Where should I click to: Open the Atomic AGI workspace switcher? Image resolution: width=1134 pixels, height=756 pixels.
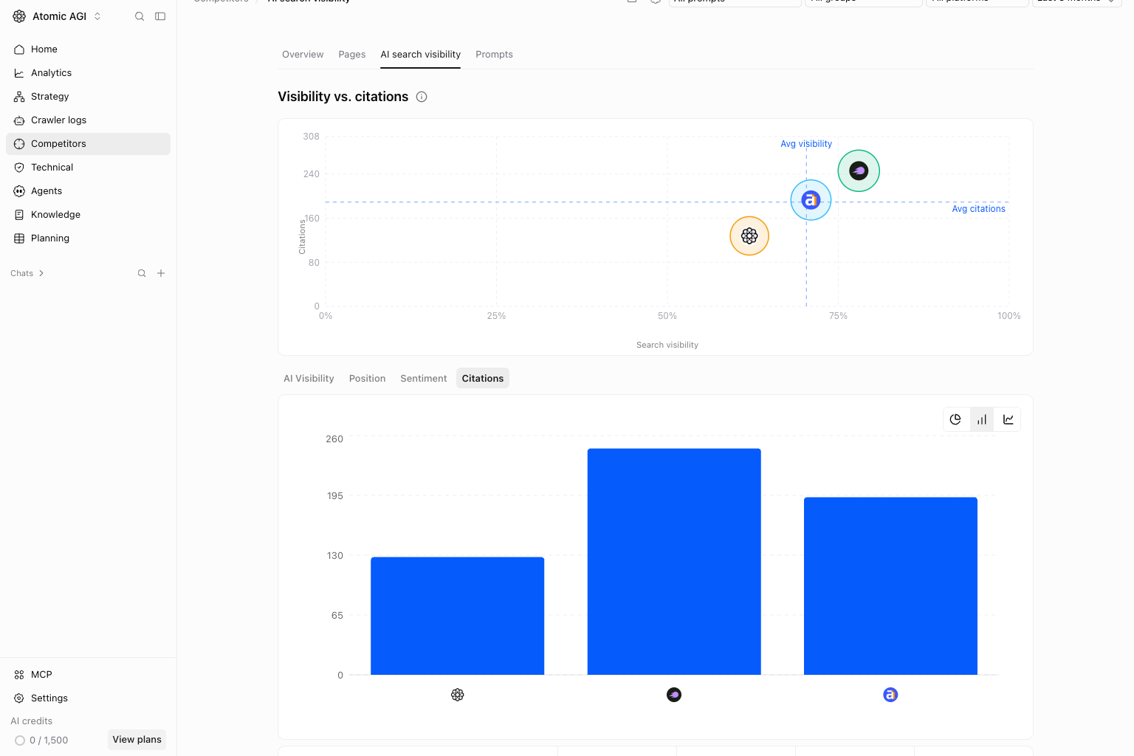tap(58, 16)
